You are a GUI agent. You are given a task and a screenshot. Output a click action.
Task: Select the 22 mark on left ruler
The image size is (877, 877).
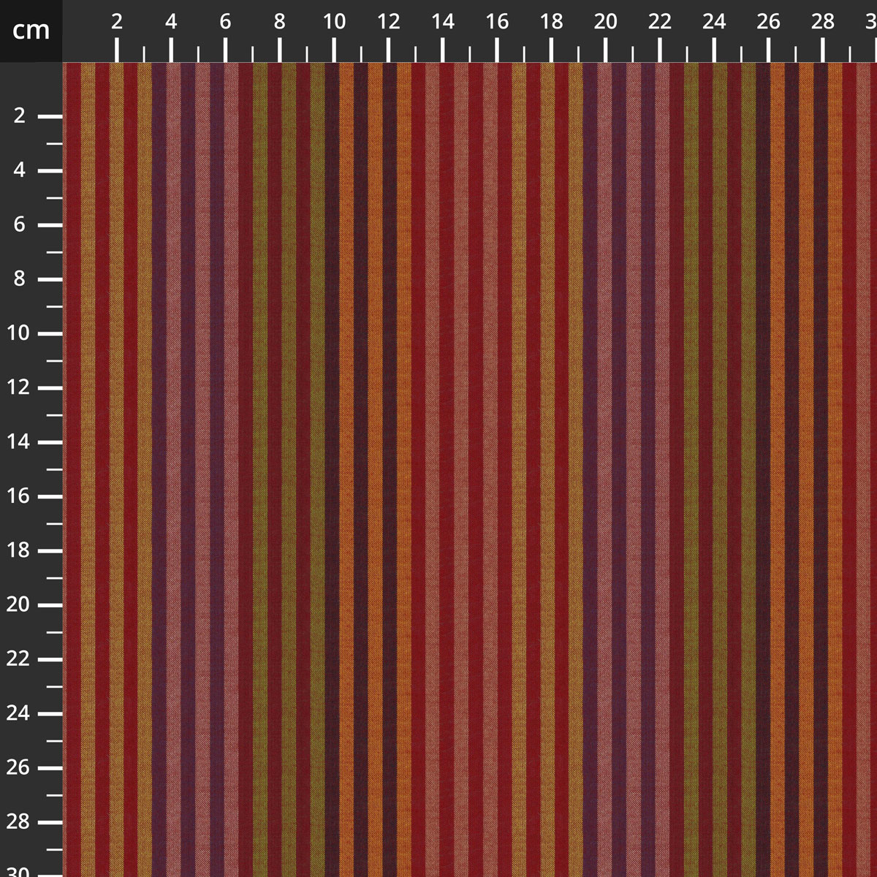[x=20, y=658]
